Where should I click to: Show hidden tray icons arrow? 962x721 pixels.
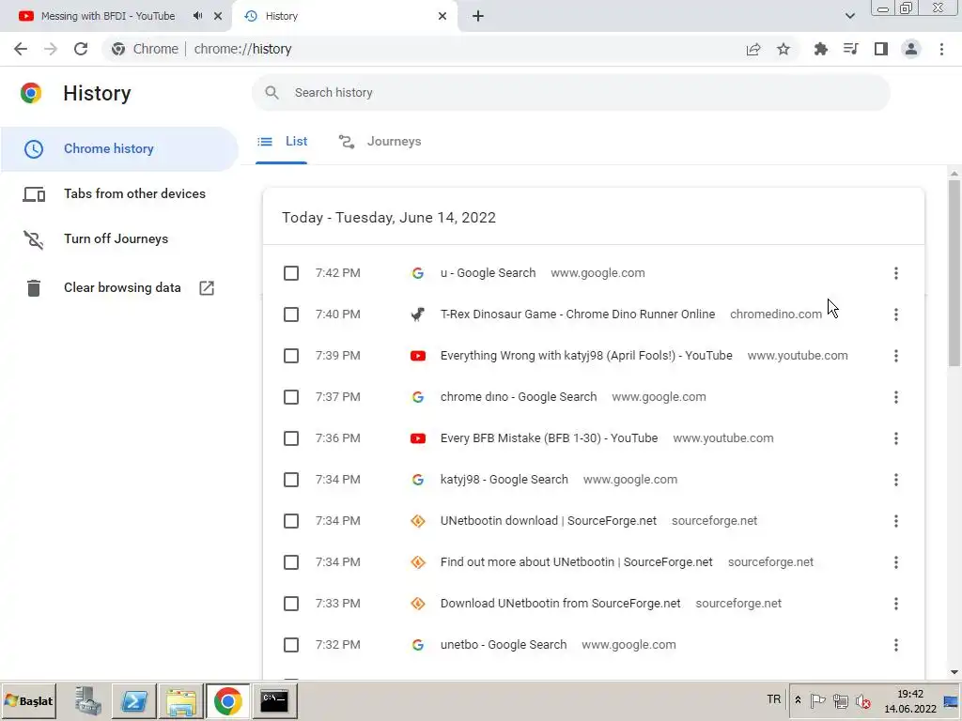(x=798, y=699)
